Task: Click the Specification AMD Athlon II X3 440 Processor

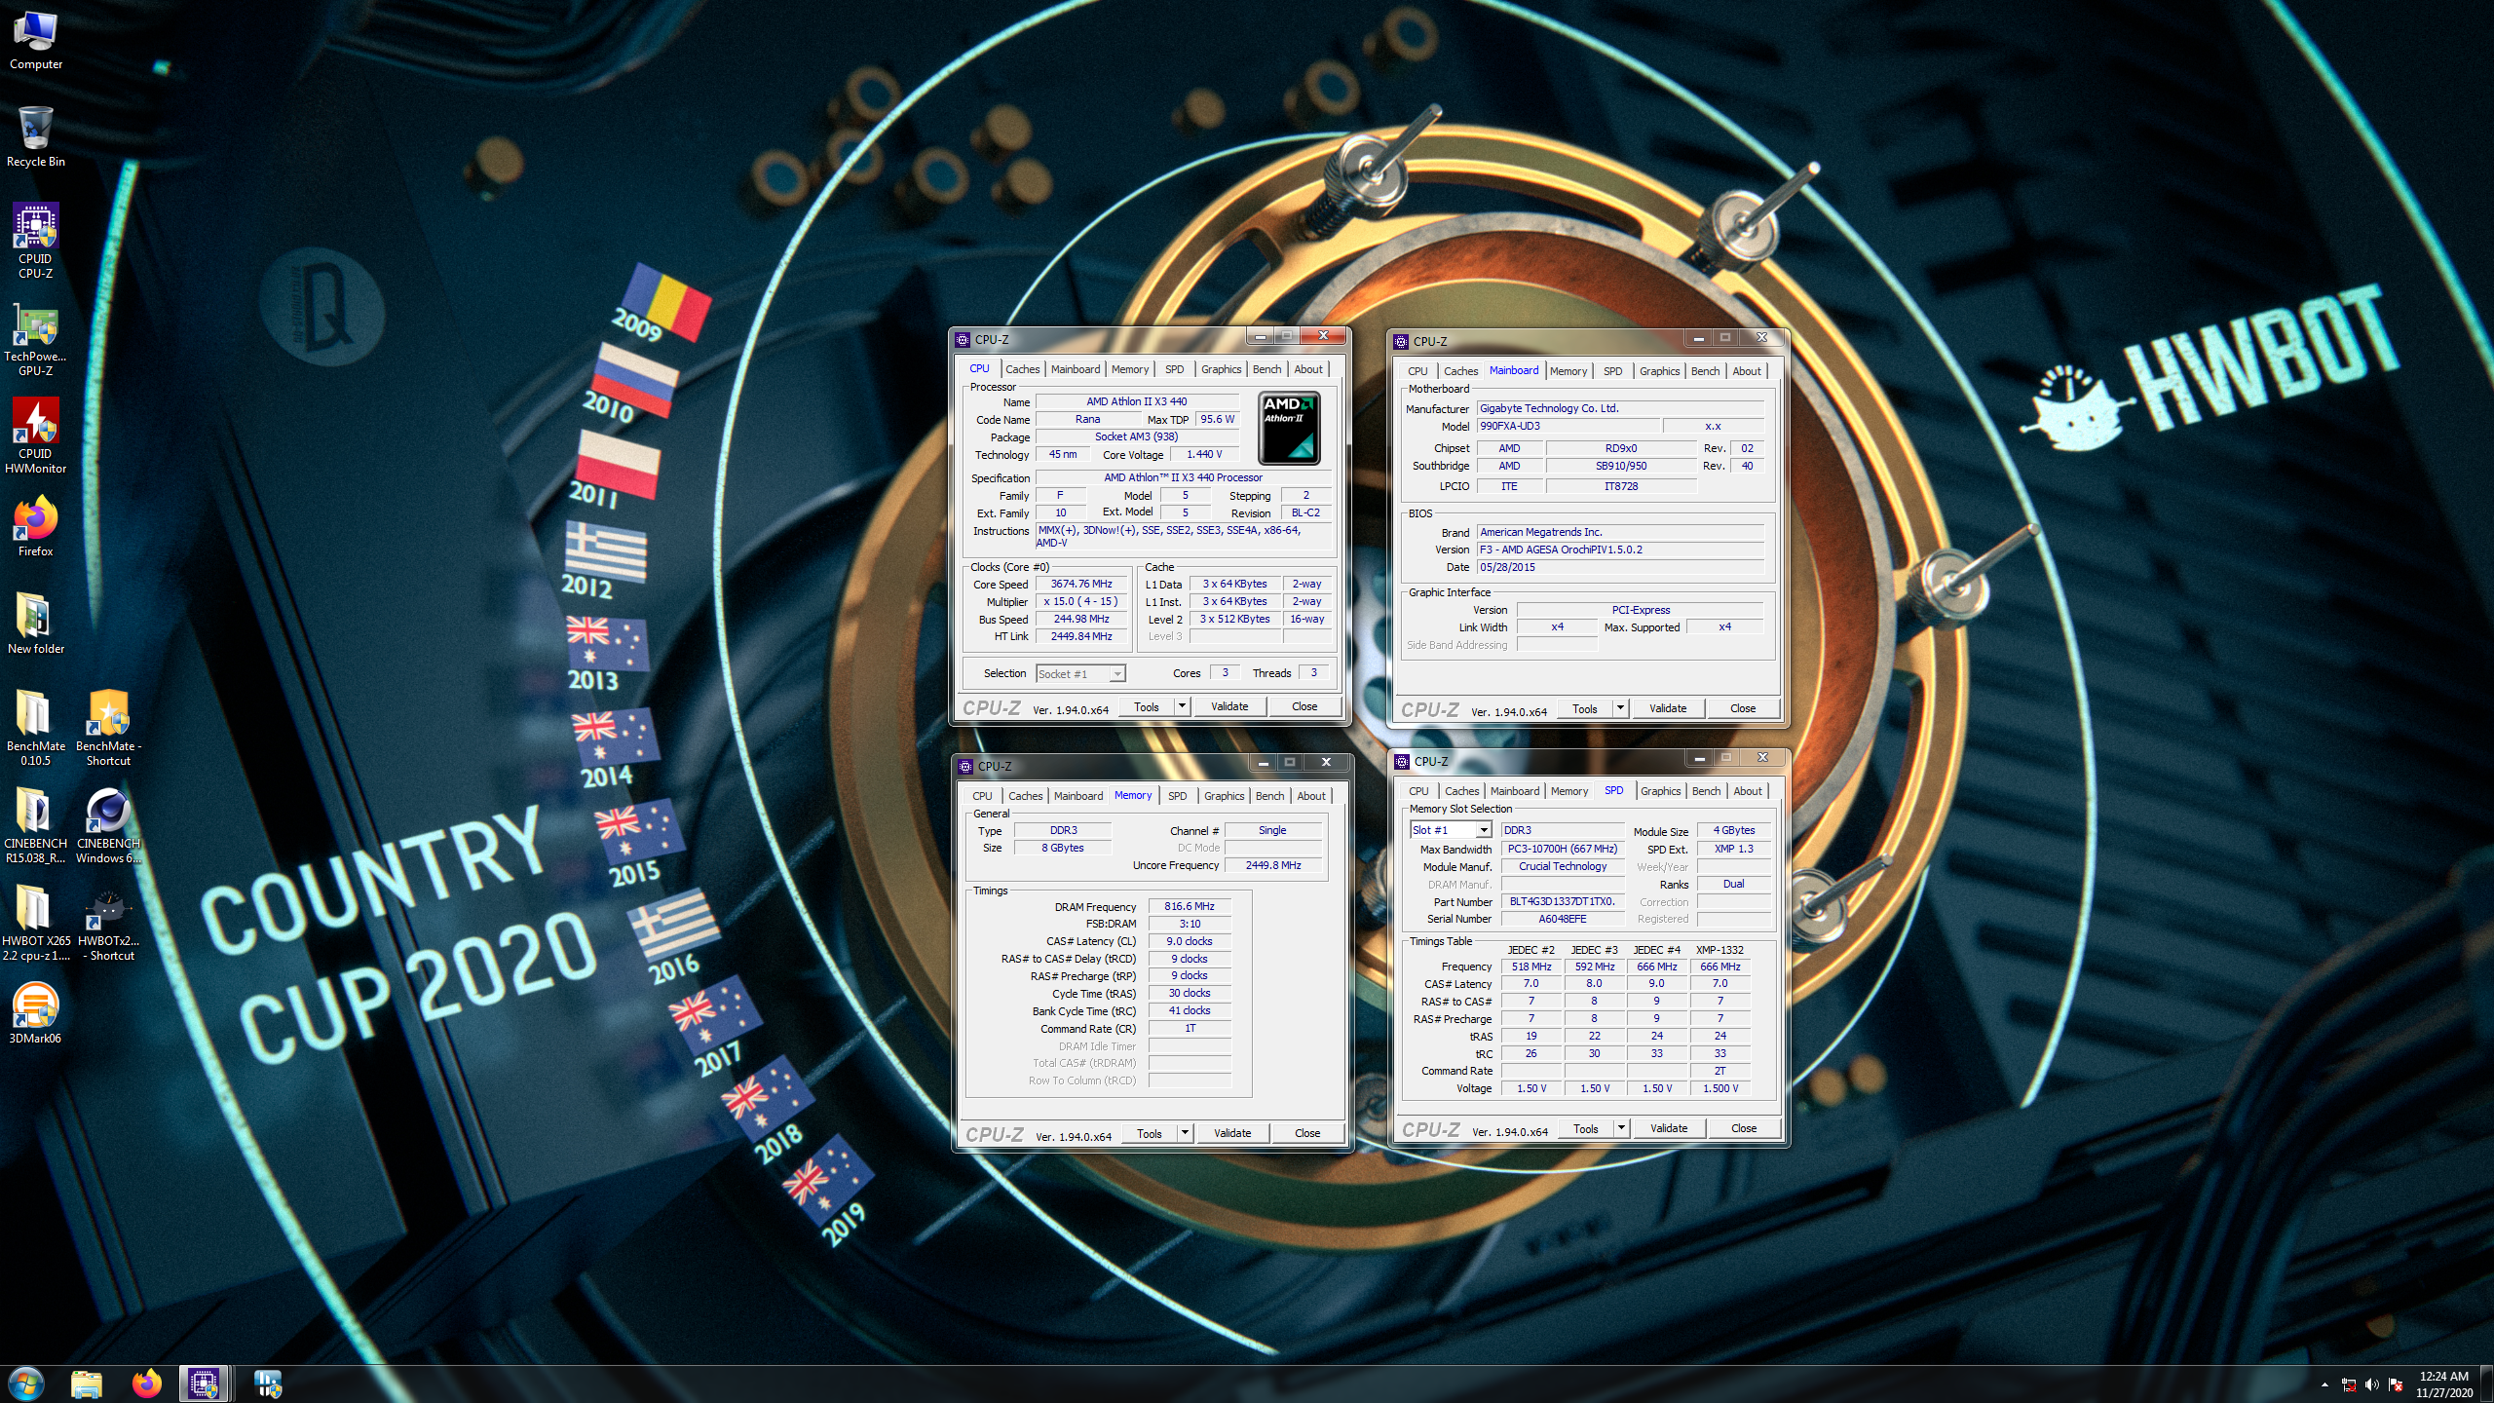Action: point(1183,477)
